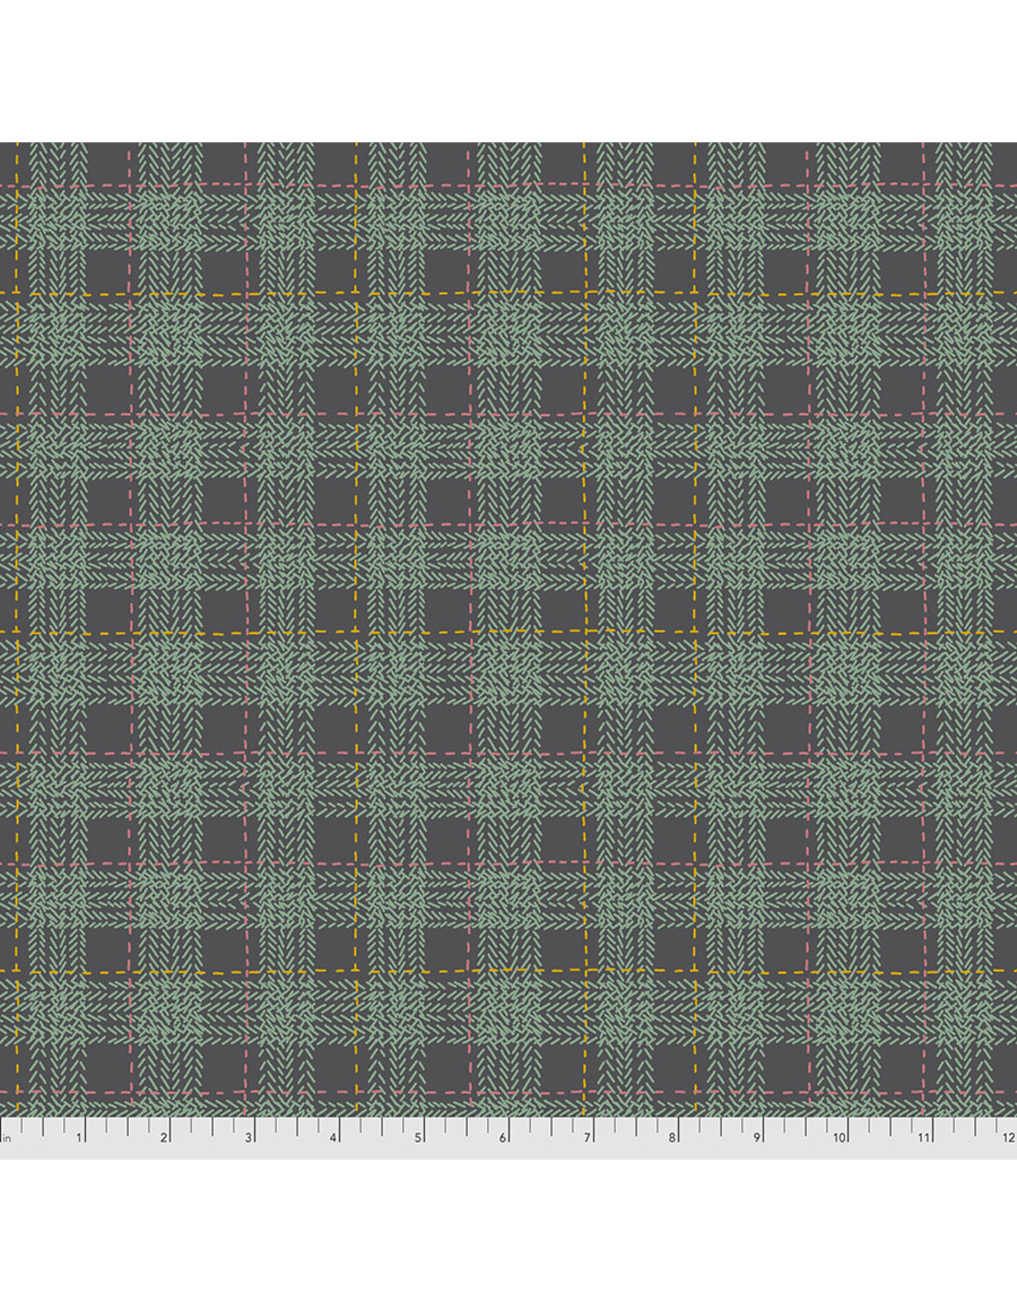This screenshot has width=1017, height=1302.
Task: Click the "in" unit label on ruler
Action: 8,1139
